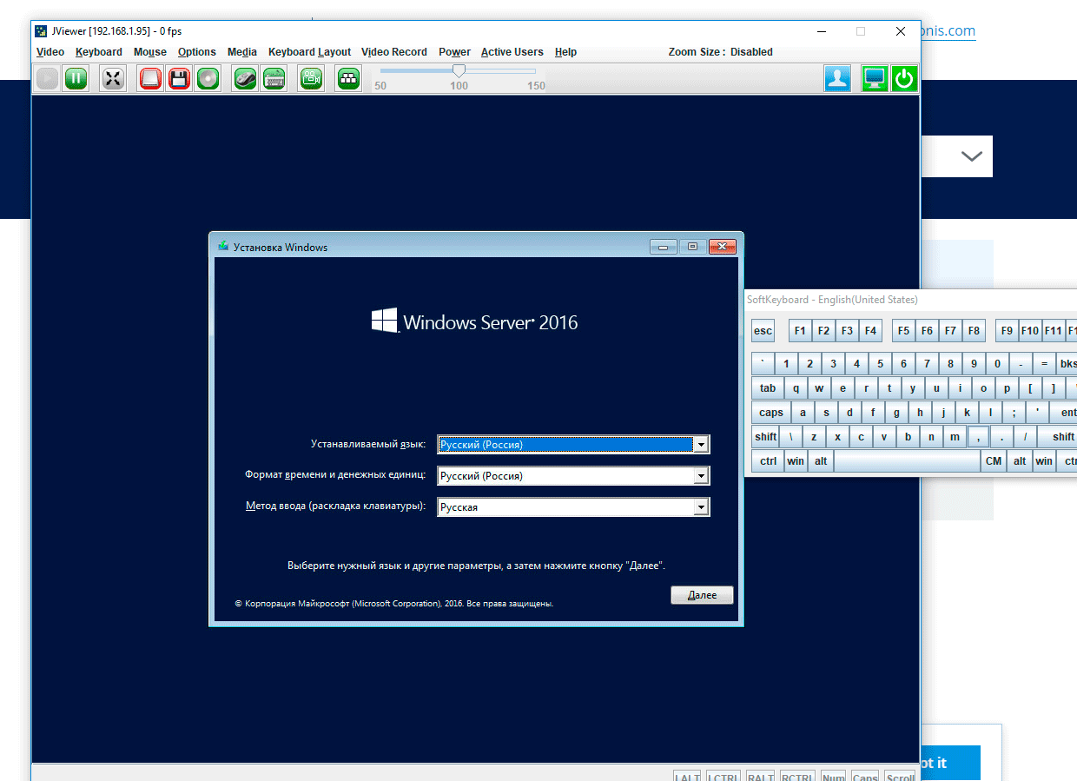Image resolution: width=1077 pixels, height=781 pixels.
Task: Toggle the caps key on SoftKeyboard
Action: (x=770, y=413)
